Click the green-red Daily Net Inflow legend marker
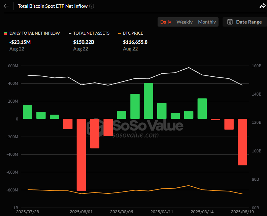 [5, 33]
